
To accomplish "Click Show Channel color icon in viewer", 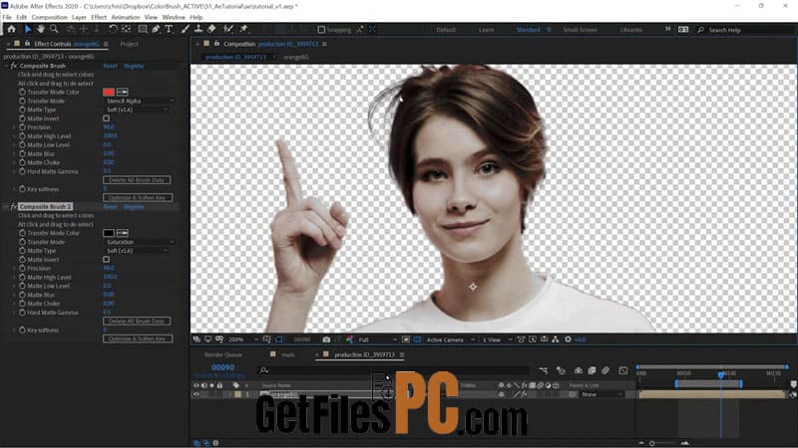I will pyautogui.click(x=349, y=339).
